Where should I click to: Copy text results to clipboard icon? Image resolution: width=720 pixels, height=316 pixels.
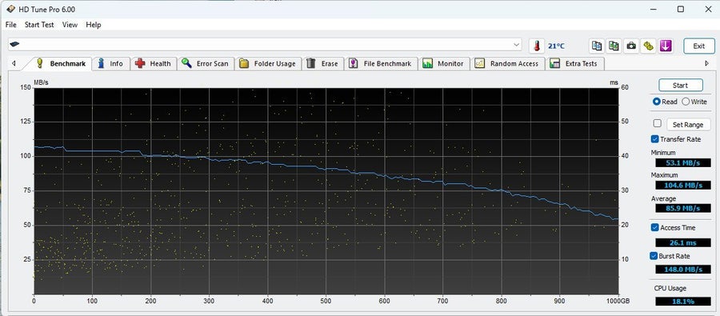597,46
